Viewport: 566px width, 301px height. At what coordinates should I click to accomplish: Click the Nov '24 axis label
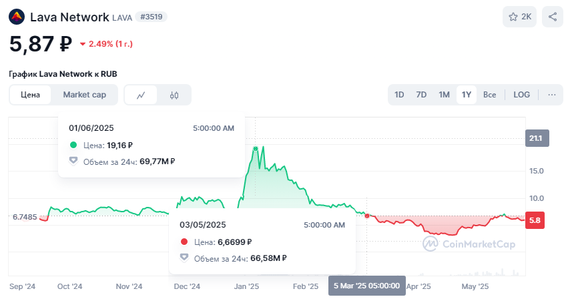click(x=129, y=286)
